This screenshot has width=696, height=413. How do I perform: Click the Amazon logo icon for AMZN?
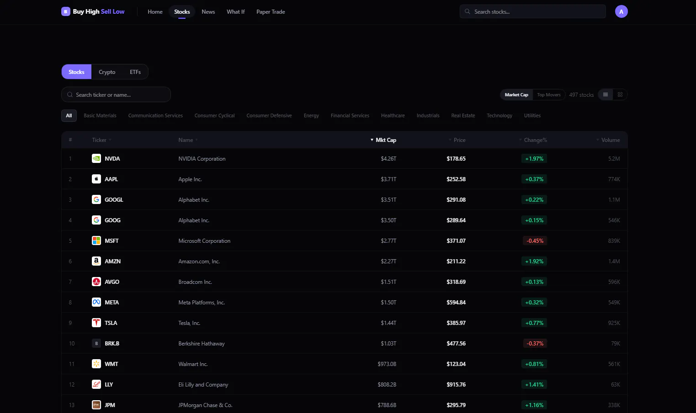coord(96,261)
